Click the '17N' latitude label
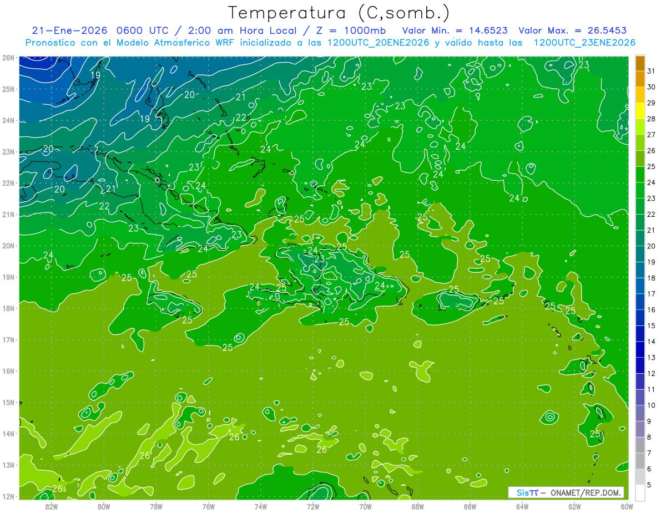Viewport: 666px width, 514px height. click(x=8, y=340)
